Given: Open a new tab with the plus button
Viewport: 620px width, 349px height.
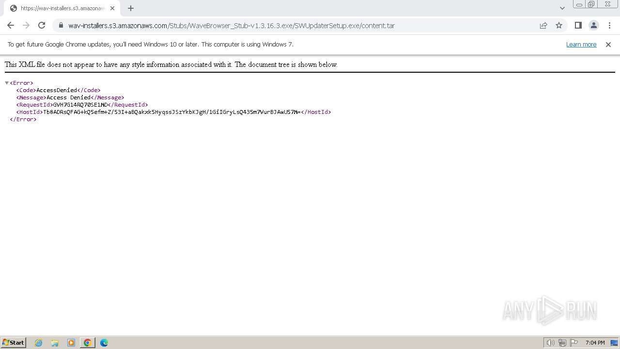Looking at the screenshot, I should pyautogui.click(x=131, y=8).
